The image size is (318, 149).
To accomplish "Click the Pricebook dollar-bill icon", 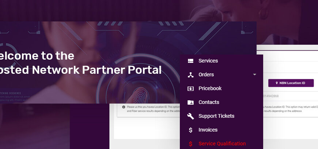I will (x=190, y=89).
